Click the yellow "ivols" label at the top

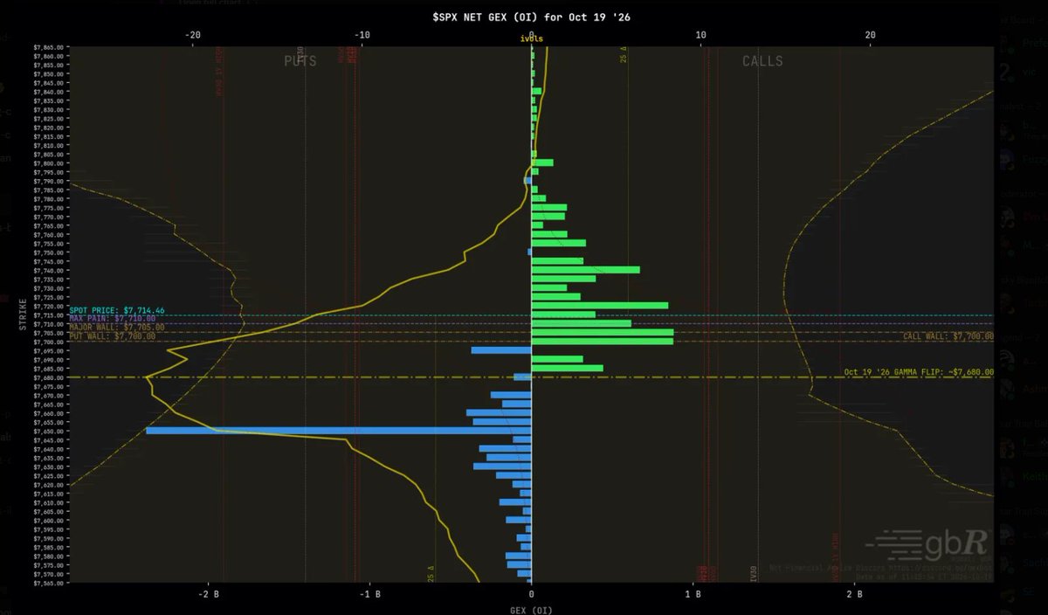(x=532, y=39)
